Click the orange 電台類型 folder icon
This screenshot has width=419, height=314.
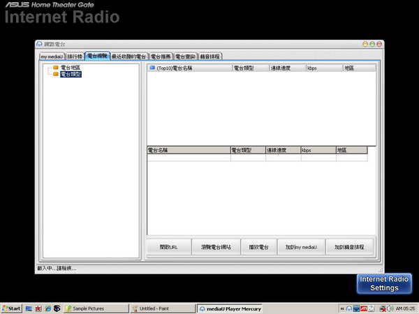(56, 74)
